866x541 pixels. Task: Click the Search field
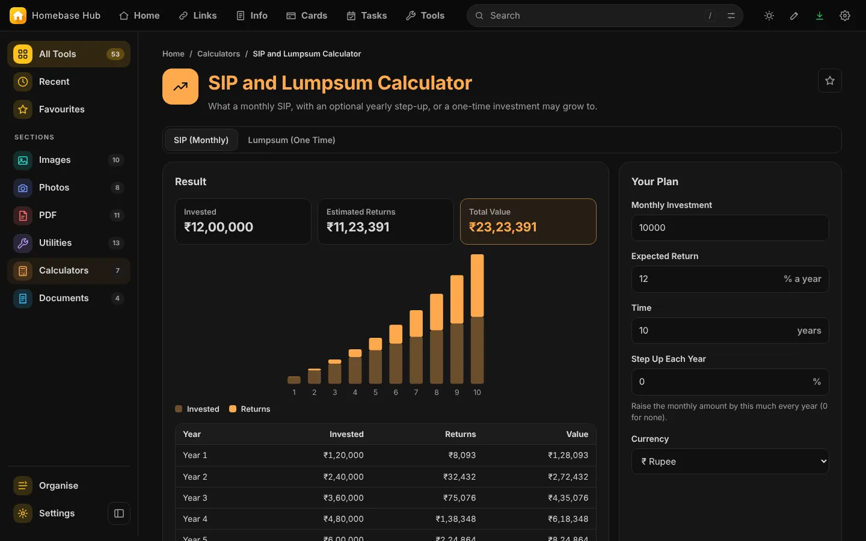tap(605, 16)
